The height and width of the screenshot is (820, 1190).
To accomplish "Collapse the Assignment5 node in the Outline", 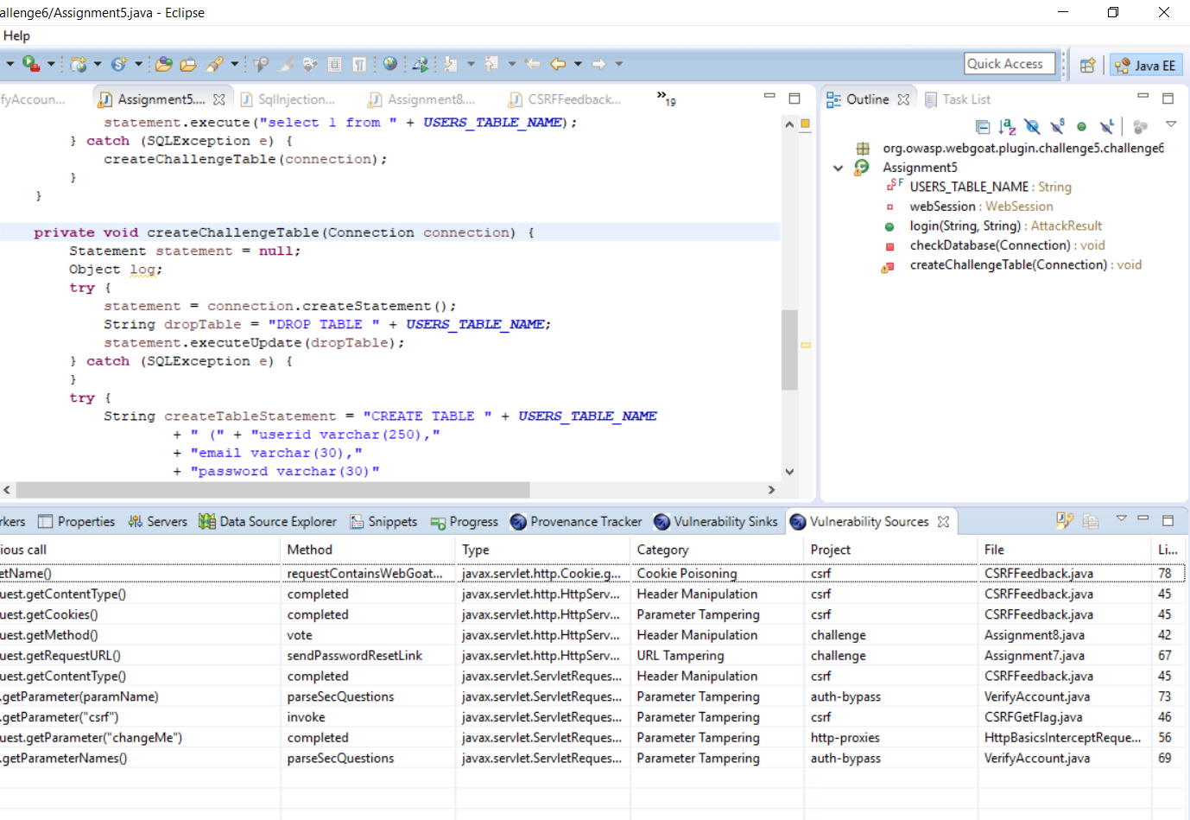I will 836,168.
